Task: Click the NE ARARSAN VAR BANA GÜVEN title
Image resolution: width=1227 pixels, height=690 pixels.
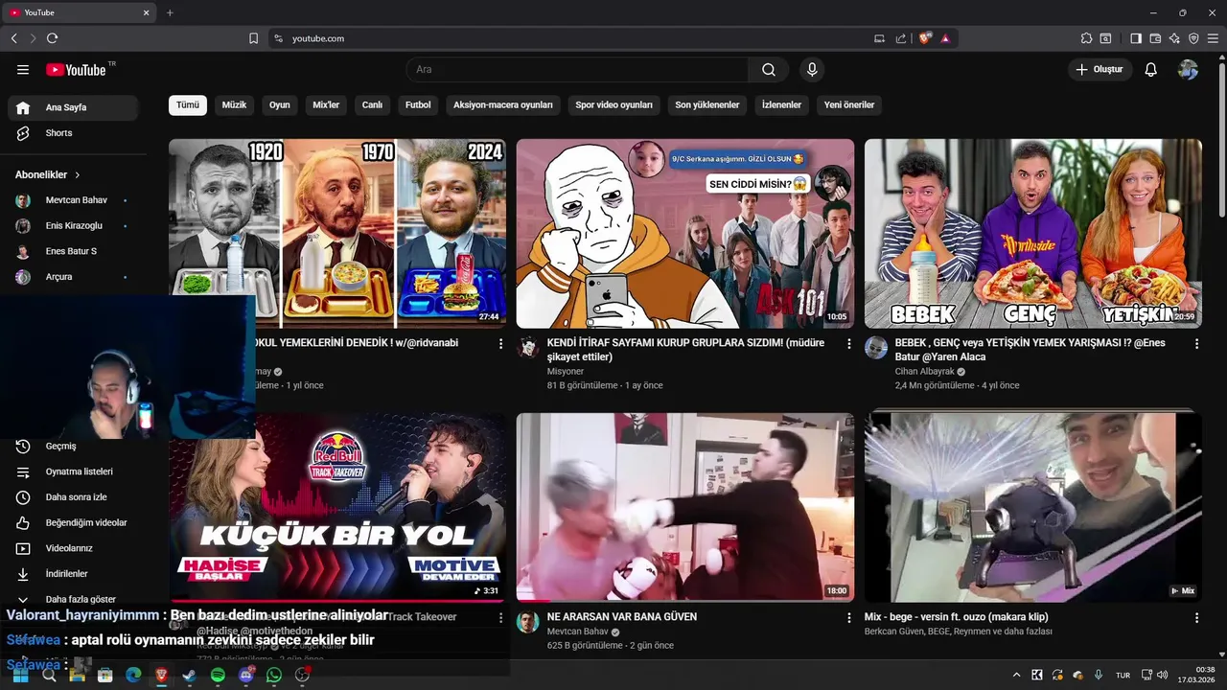Action: tap(622, 616)
